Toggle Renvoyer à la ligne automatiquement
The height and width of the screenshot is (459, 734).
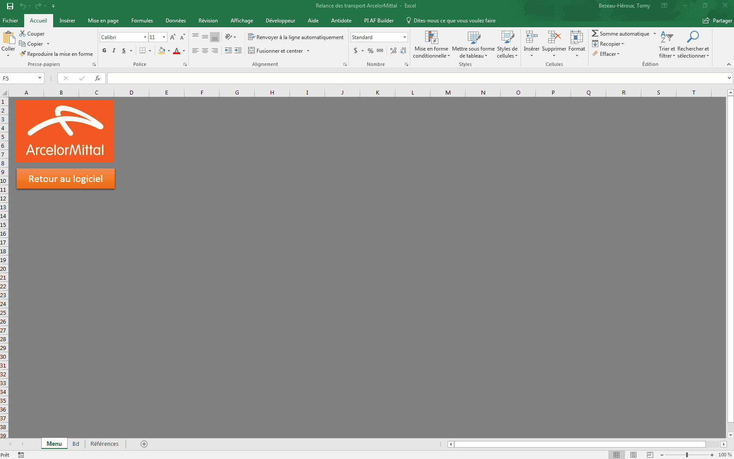296,37
